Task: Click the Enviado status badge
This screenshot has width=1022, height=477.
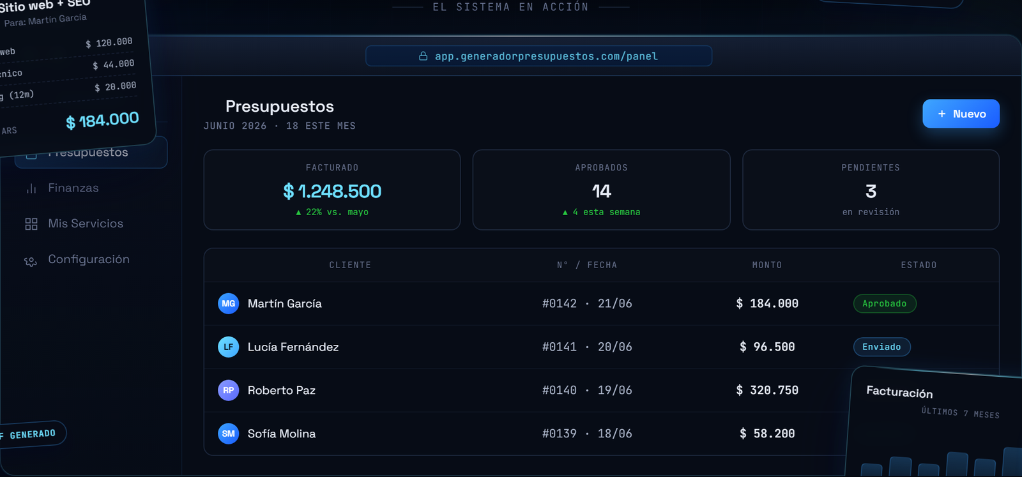Action: pyautogui.click(x=881, y=347)
